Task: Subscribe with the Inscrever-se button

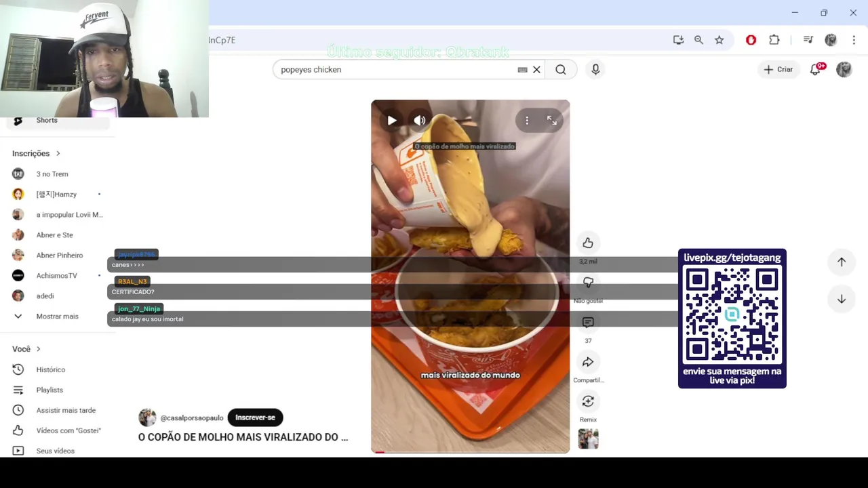Action: pyautogui.click(x=255, y=418)
